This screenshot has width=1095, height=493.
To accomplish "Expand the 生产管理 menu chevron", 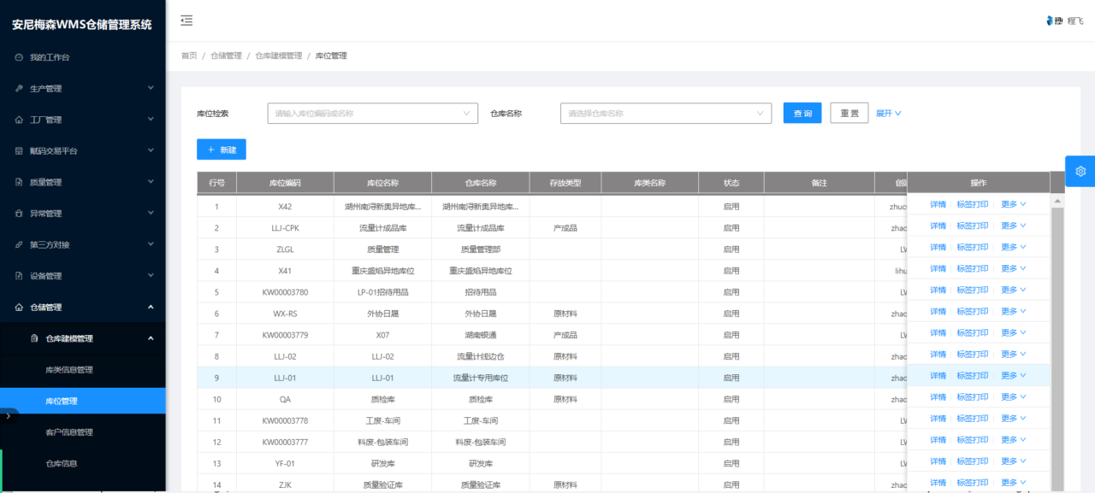I will pos(151,88).
